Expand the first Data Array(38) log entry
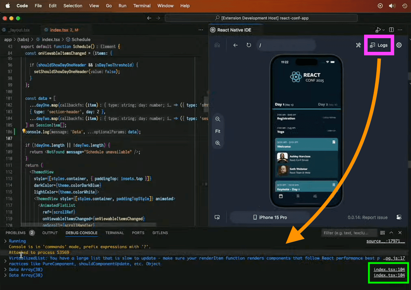 coord(5,269)
